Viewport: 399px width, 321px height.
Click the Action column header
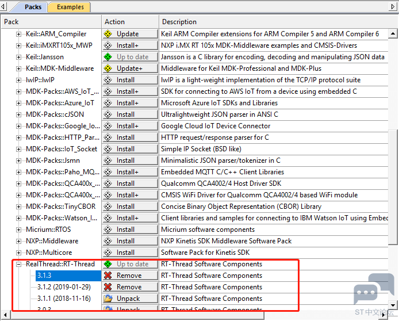[131, 22]
